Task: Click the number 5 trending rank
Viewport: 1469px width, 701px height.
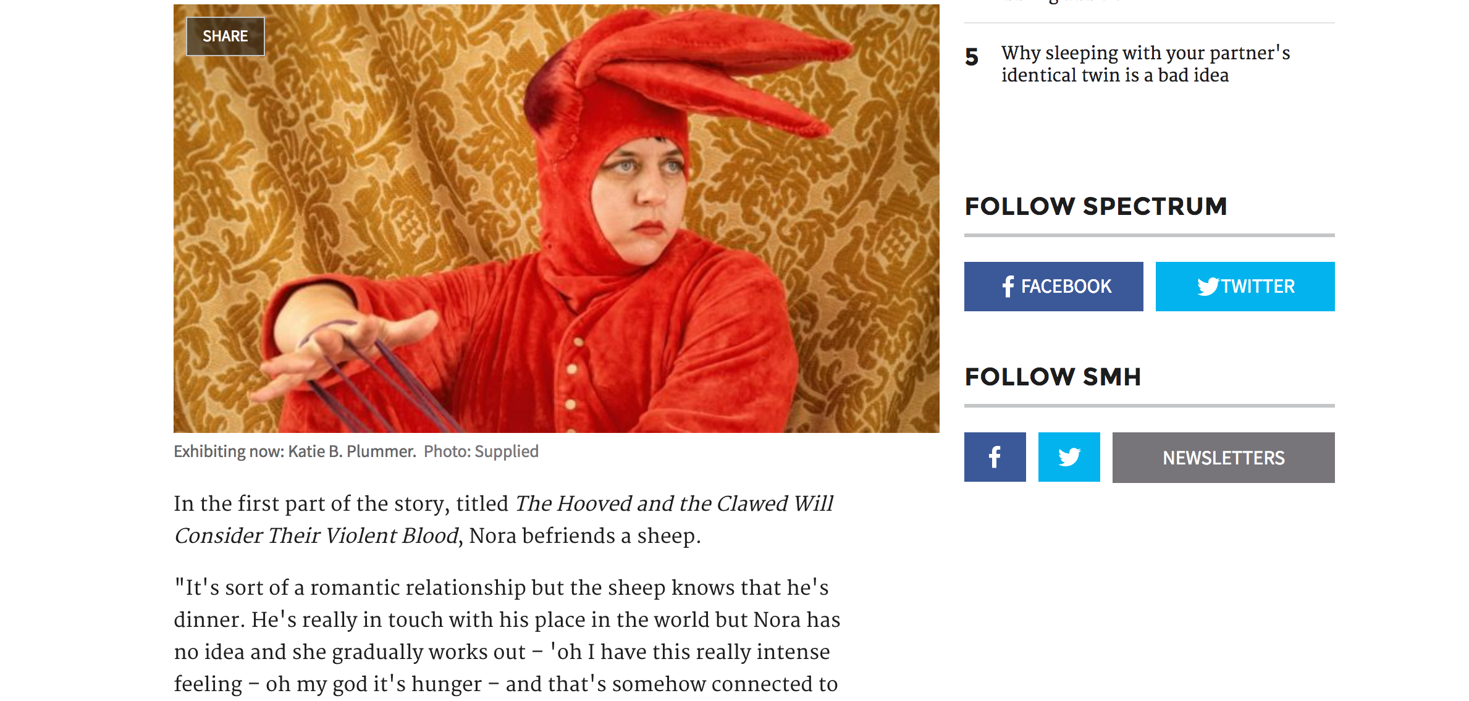Action: [x=972, y=57]
